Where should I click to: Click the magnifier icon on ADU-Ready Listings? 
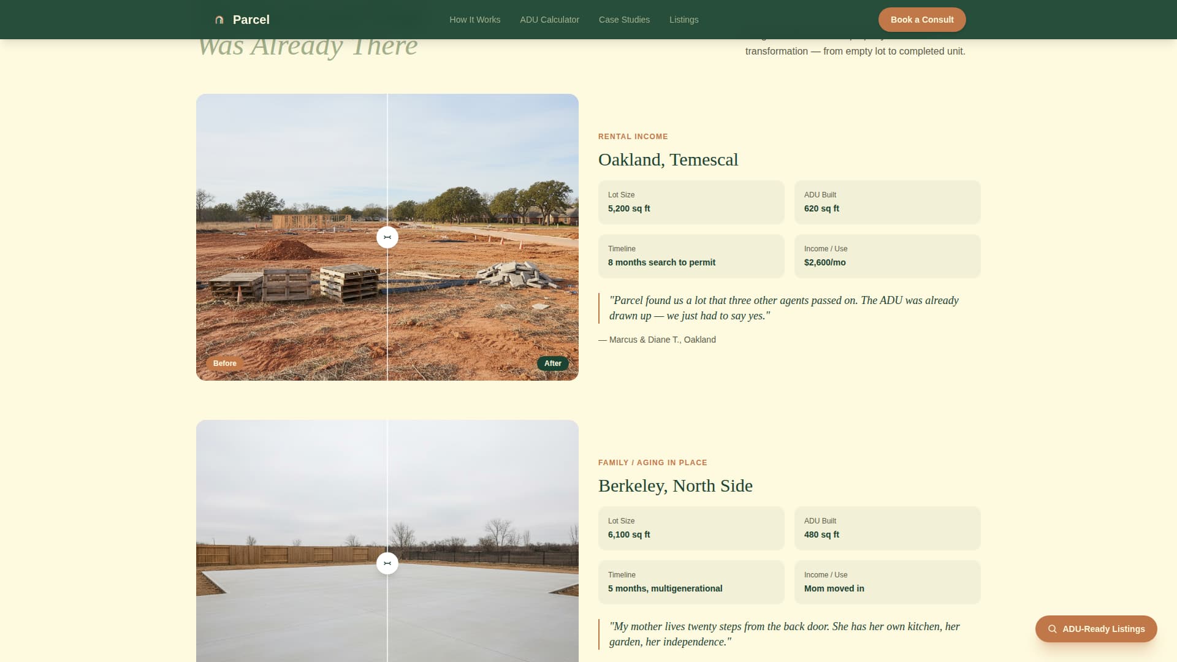1052,629
